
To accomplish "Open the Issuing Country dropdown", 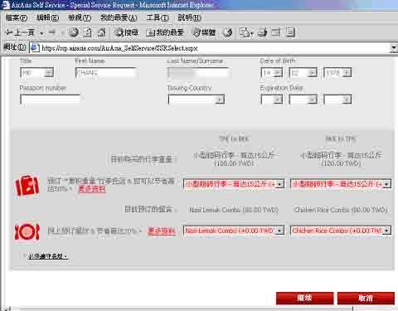I will coord(197,100).
